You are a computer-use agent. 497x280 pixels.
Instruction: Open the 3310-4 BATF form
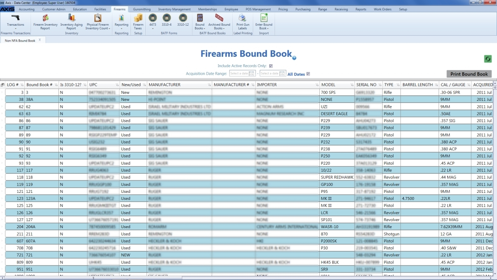point(167,19)
